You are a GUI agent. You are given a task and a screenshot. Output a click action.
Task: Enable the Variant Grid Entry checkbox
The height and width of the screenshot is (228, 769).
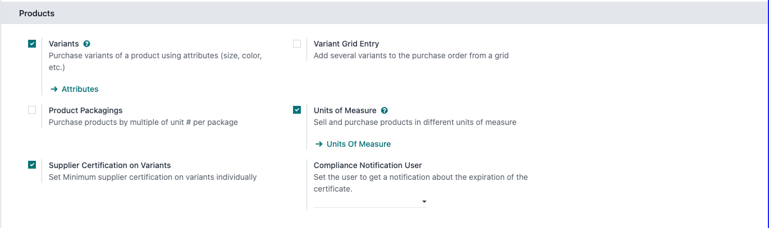[x=297, y=44]
